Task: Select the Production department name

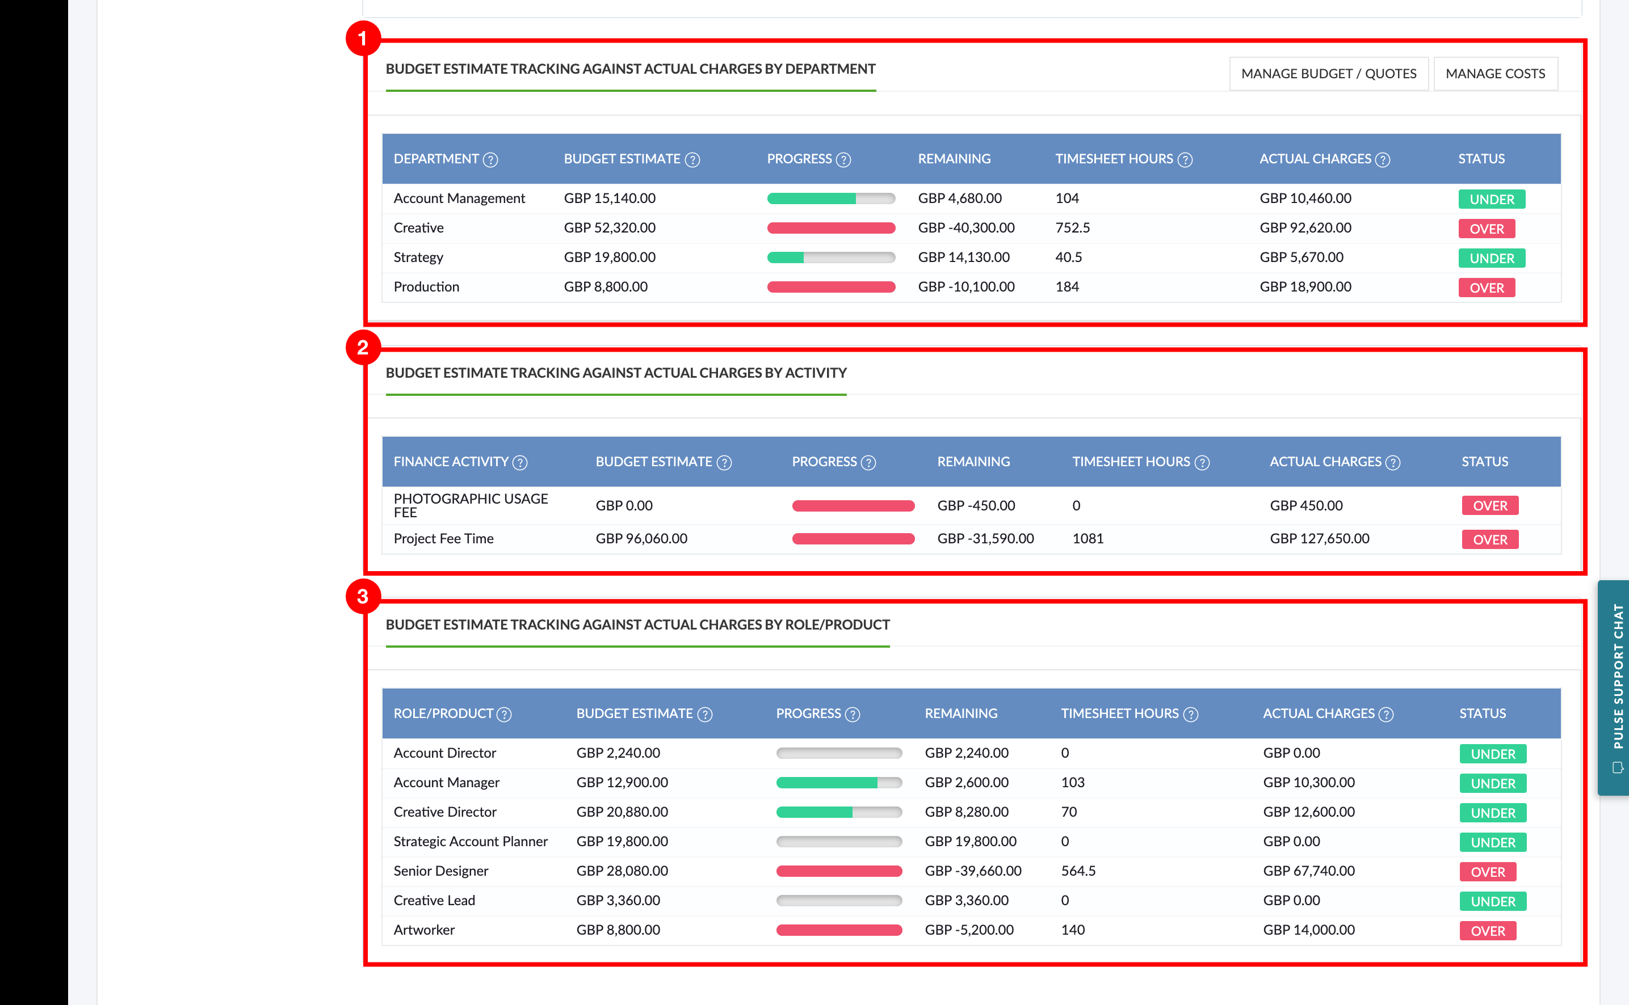Action: tap(426, 287)
